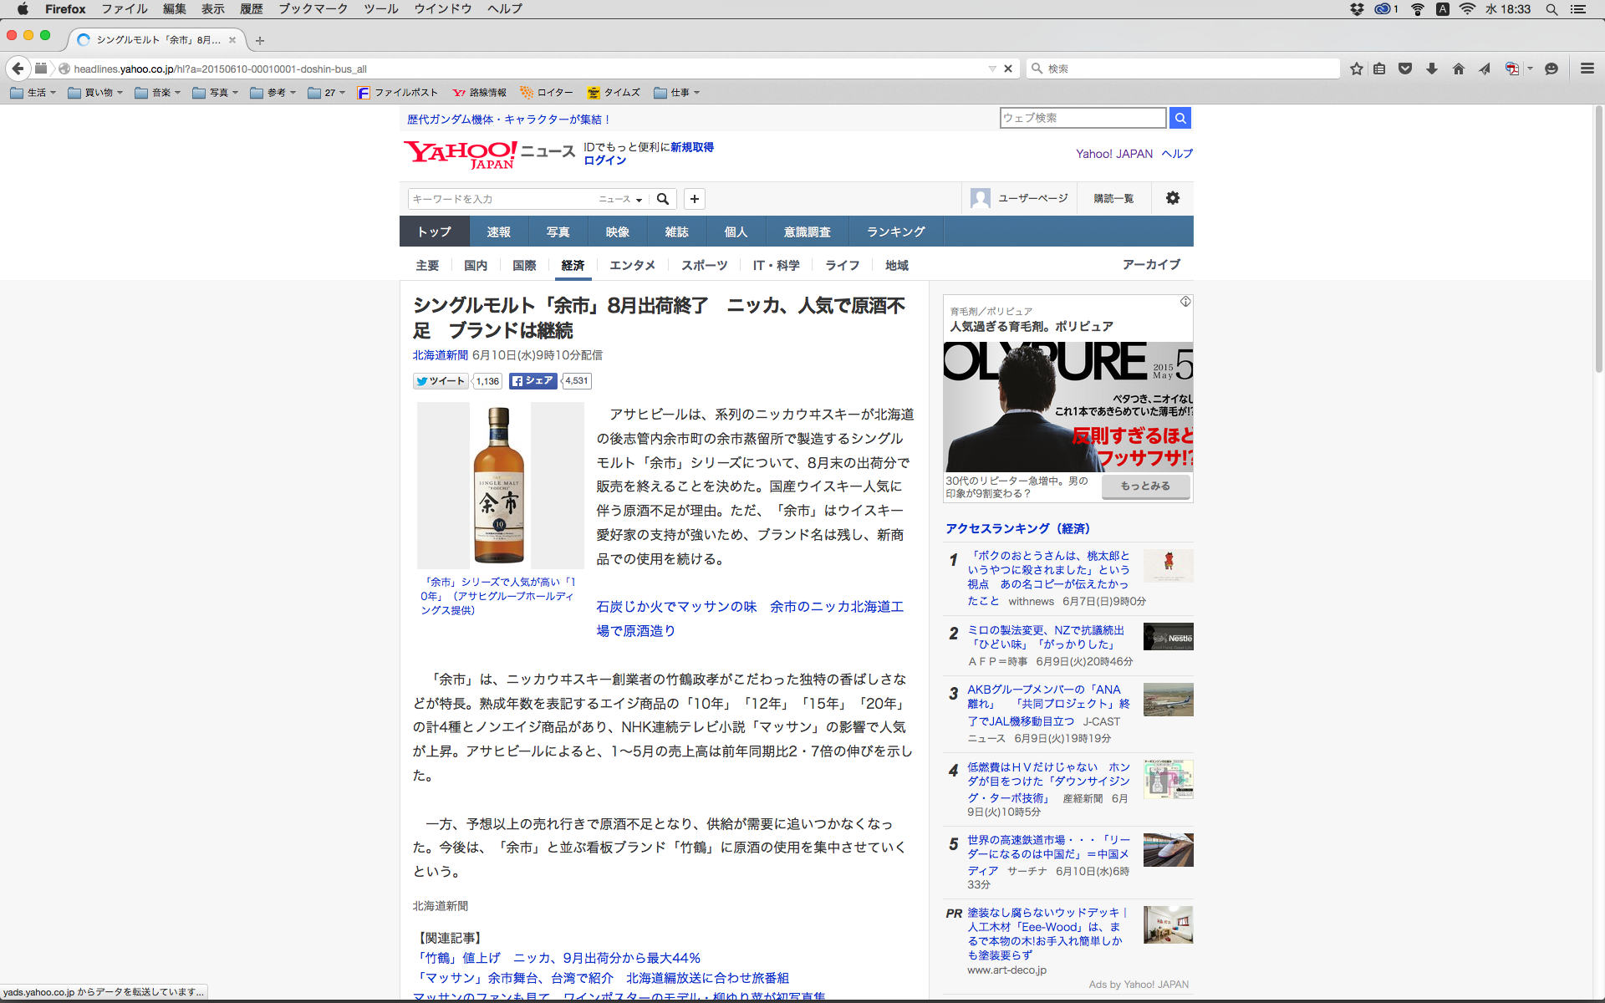
Task: Expand the ニュース search category dropdown
Action: coord(620,199)
